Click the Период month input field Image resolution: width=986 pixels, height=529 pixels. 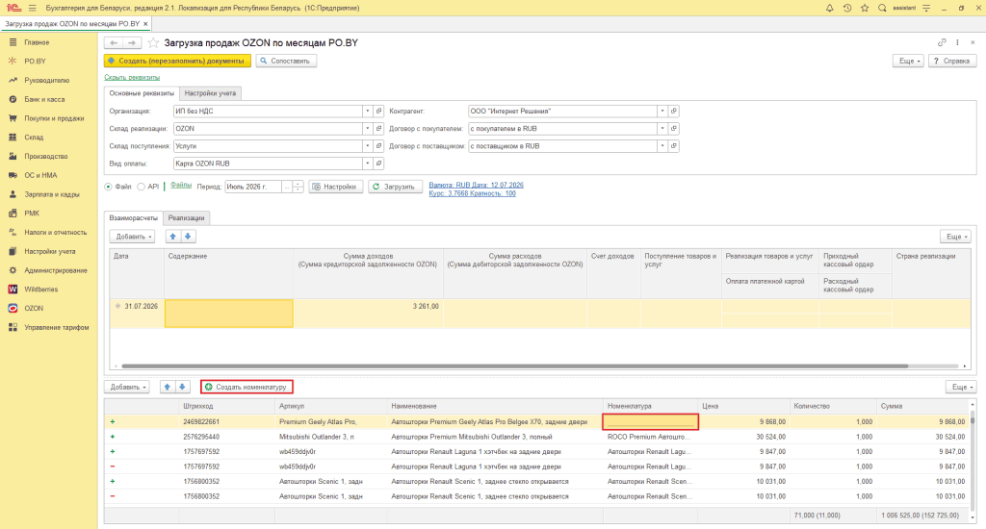click(x=253, y=187)
